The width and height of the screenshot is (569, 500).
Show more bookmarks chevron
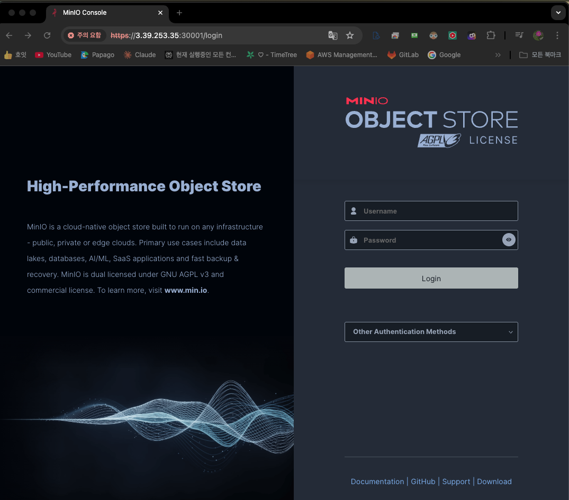498,55
